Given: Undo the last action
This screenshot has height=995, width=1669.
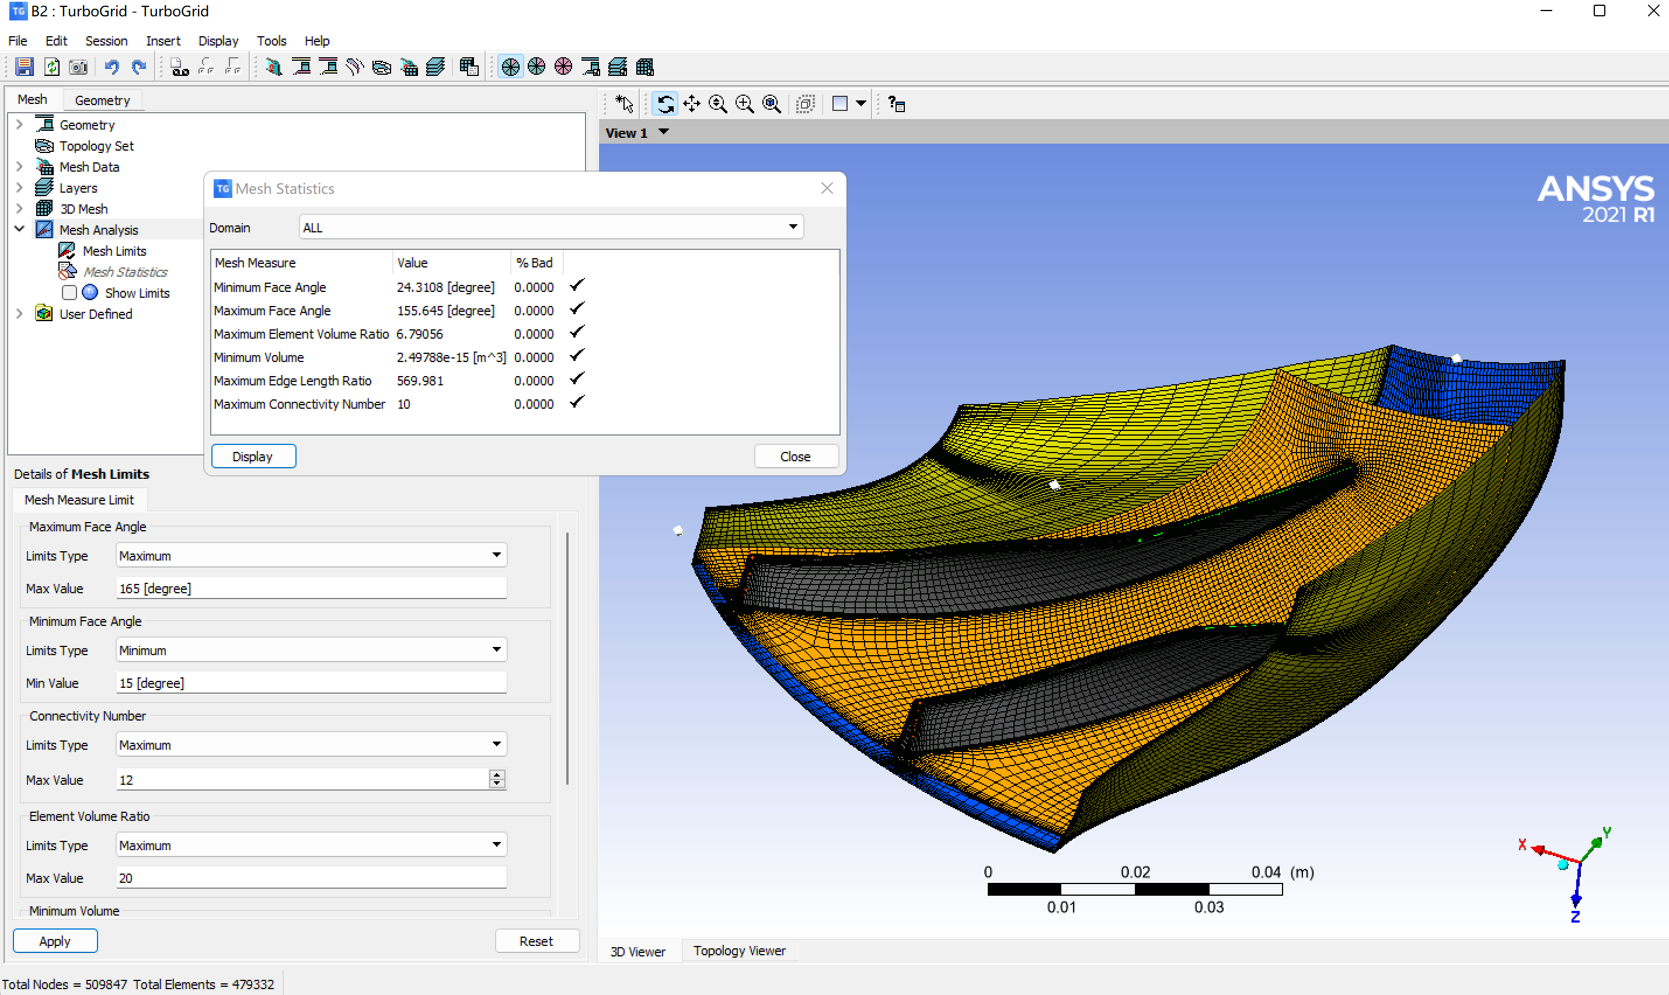Looking at the screenshot, I should pos(112,67).
